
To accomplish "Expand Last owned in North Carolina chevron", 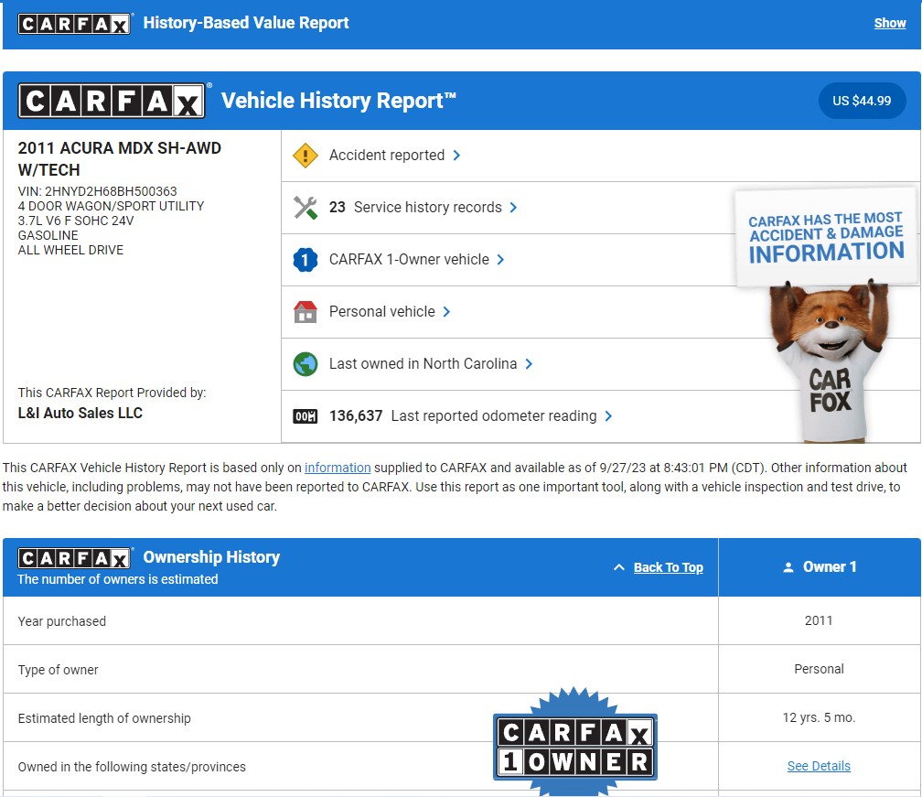I will [529, 364].
